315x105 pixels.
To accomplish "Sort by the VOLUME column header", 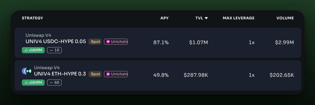I will 285,18.
